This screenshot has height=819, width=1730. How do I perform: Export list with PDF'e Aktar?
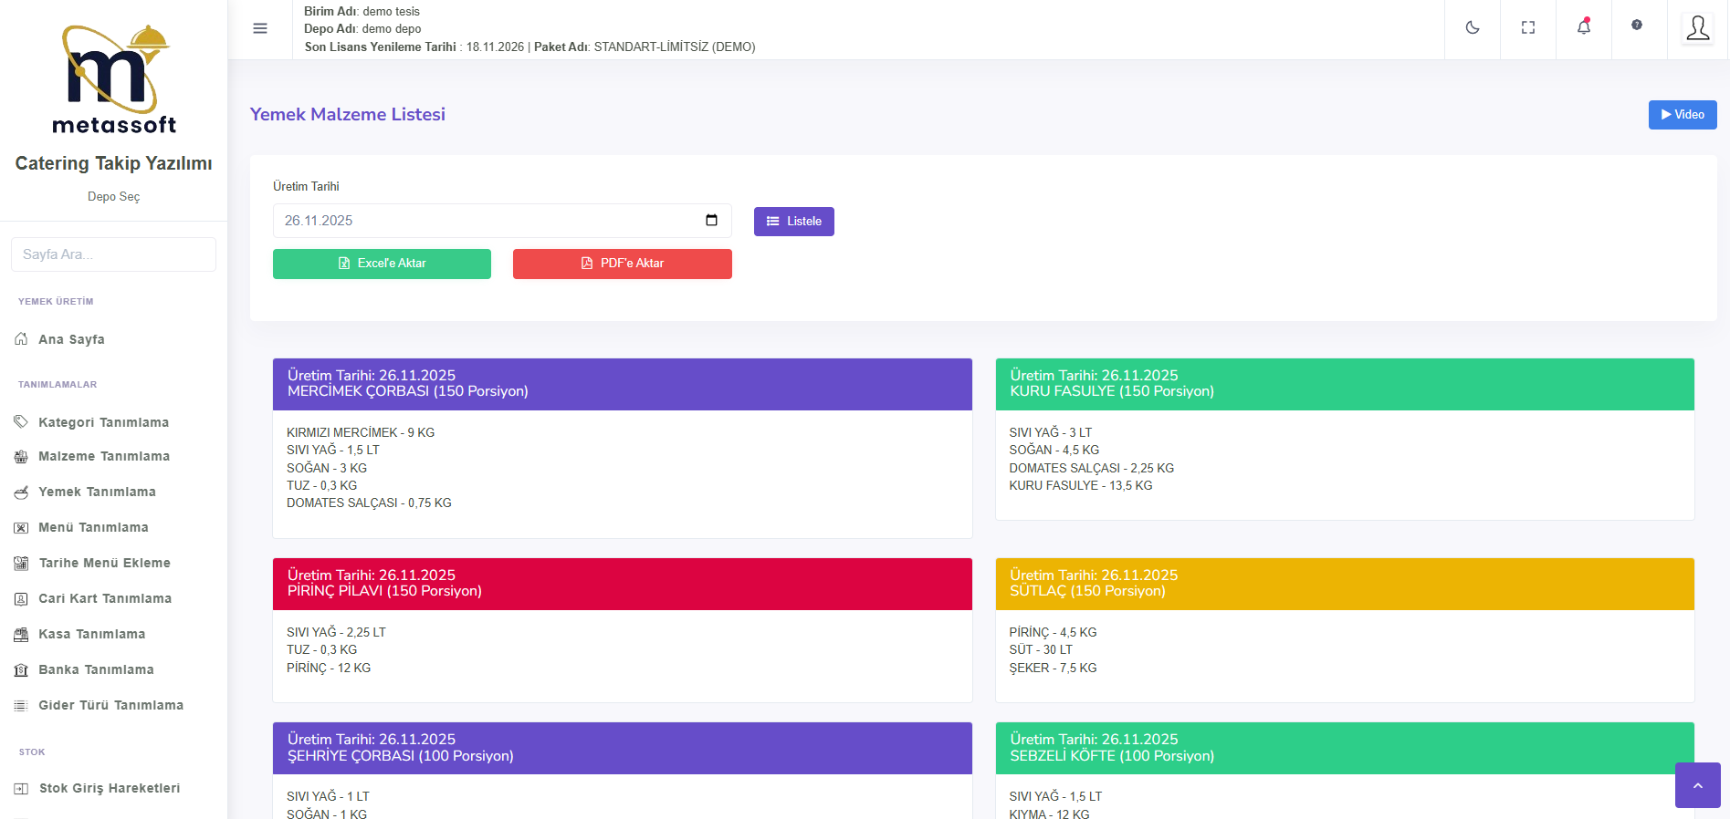click(622, 264)
